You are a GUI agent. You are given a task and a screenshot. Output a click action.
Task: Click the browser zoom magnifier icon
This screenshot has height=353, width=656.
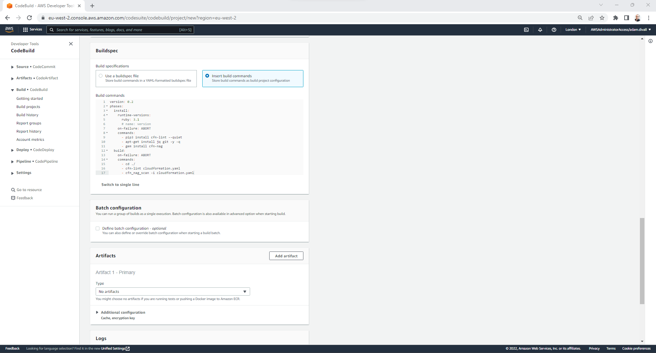pyautogui.click(x=580, y=18)
